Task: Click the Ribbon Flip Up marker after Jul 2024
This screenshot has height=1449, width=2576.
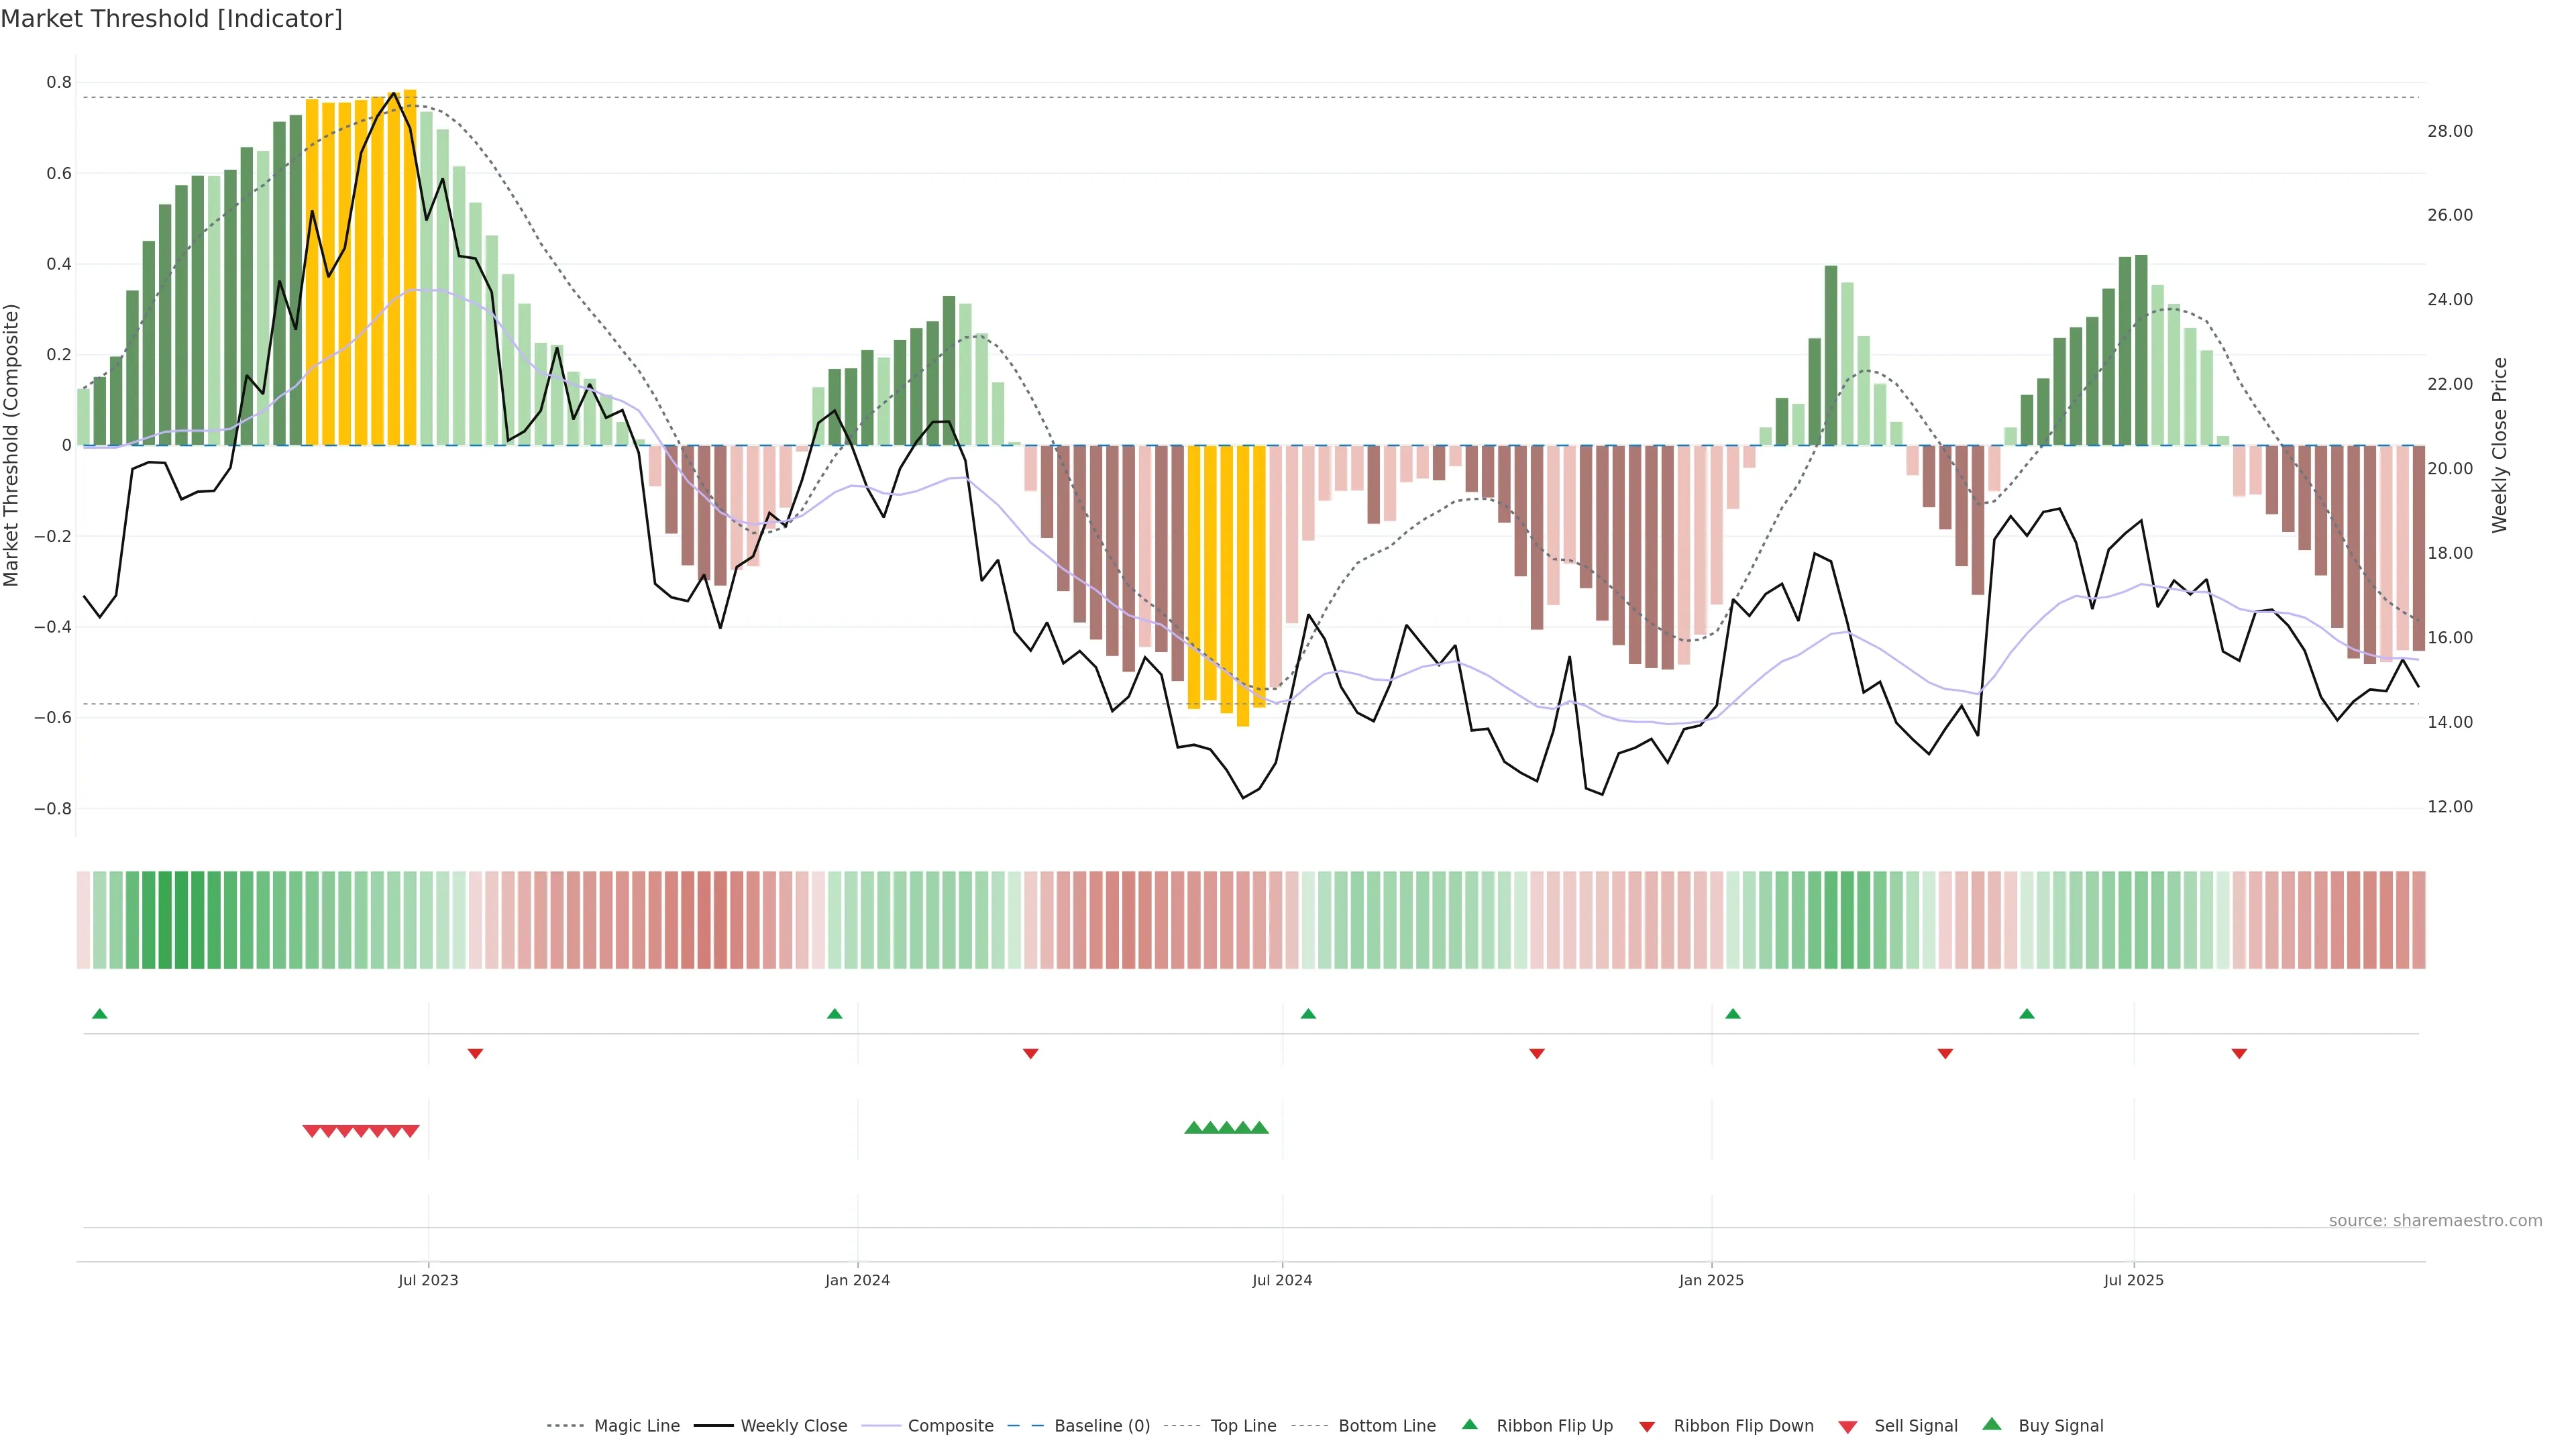Action: pos(1308,1014)
